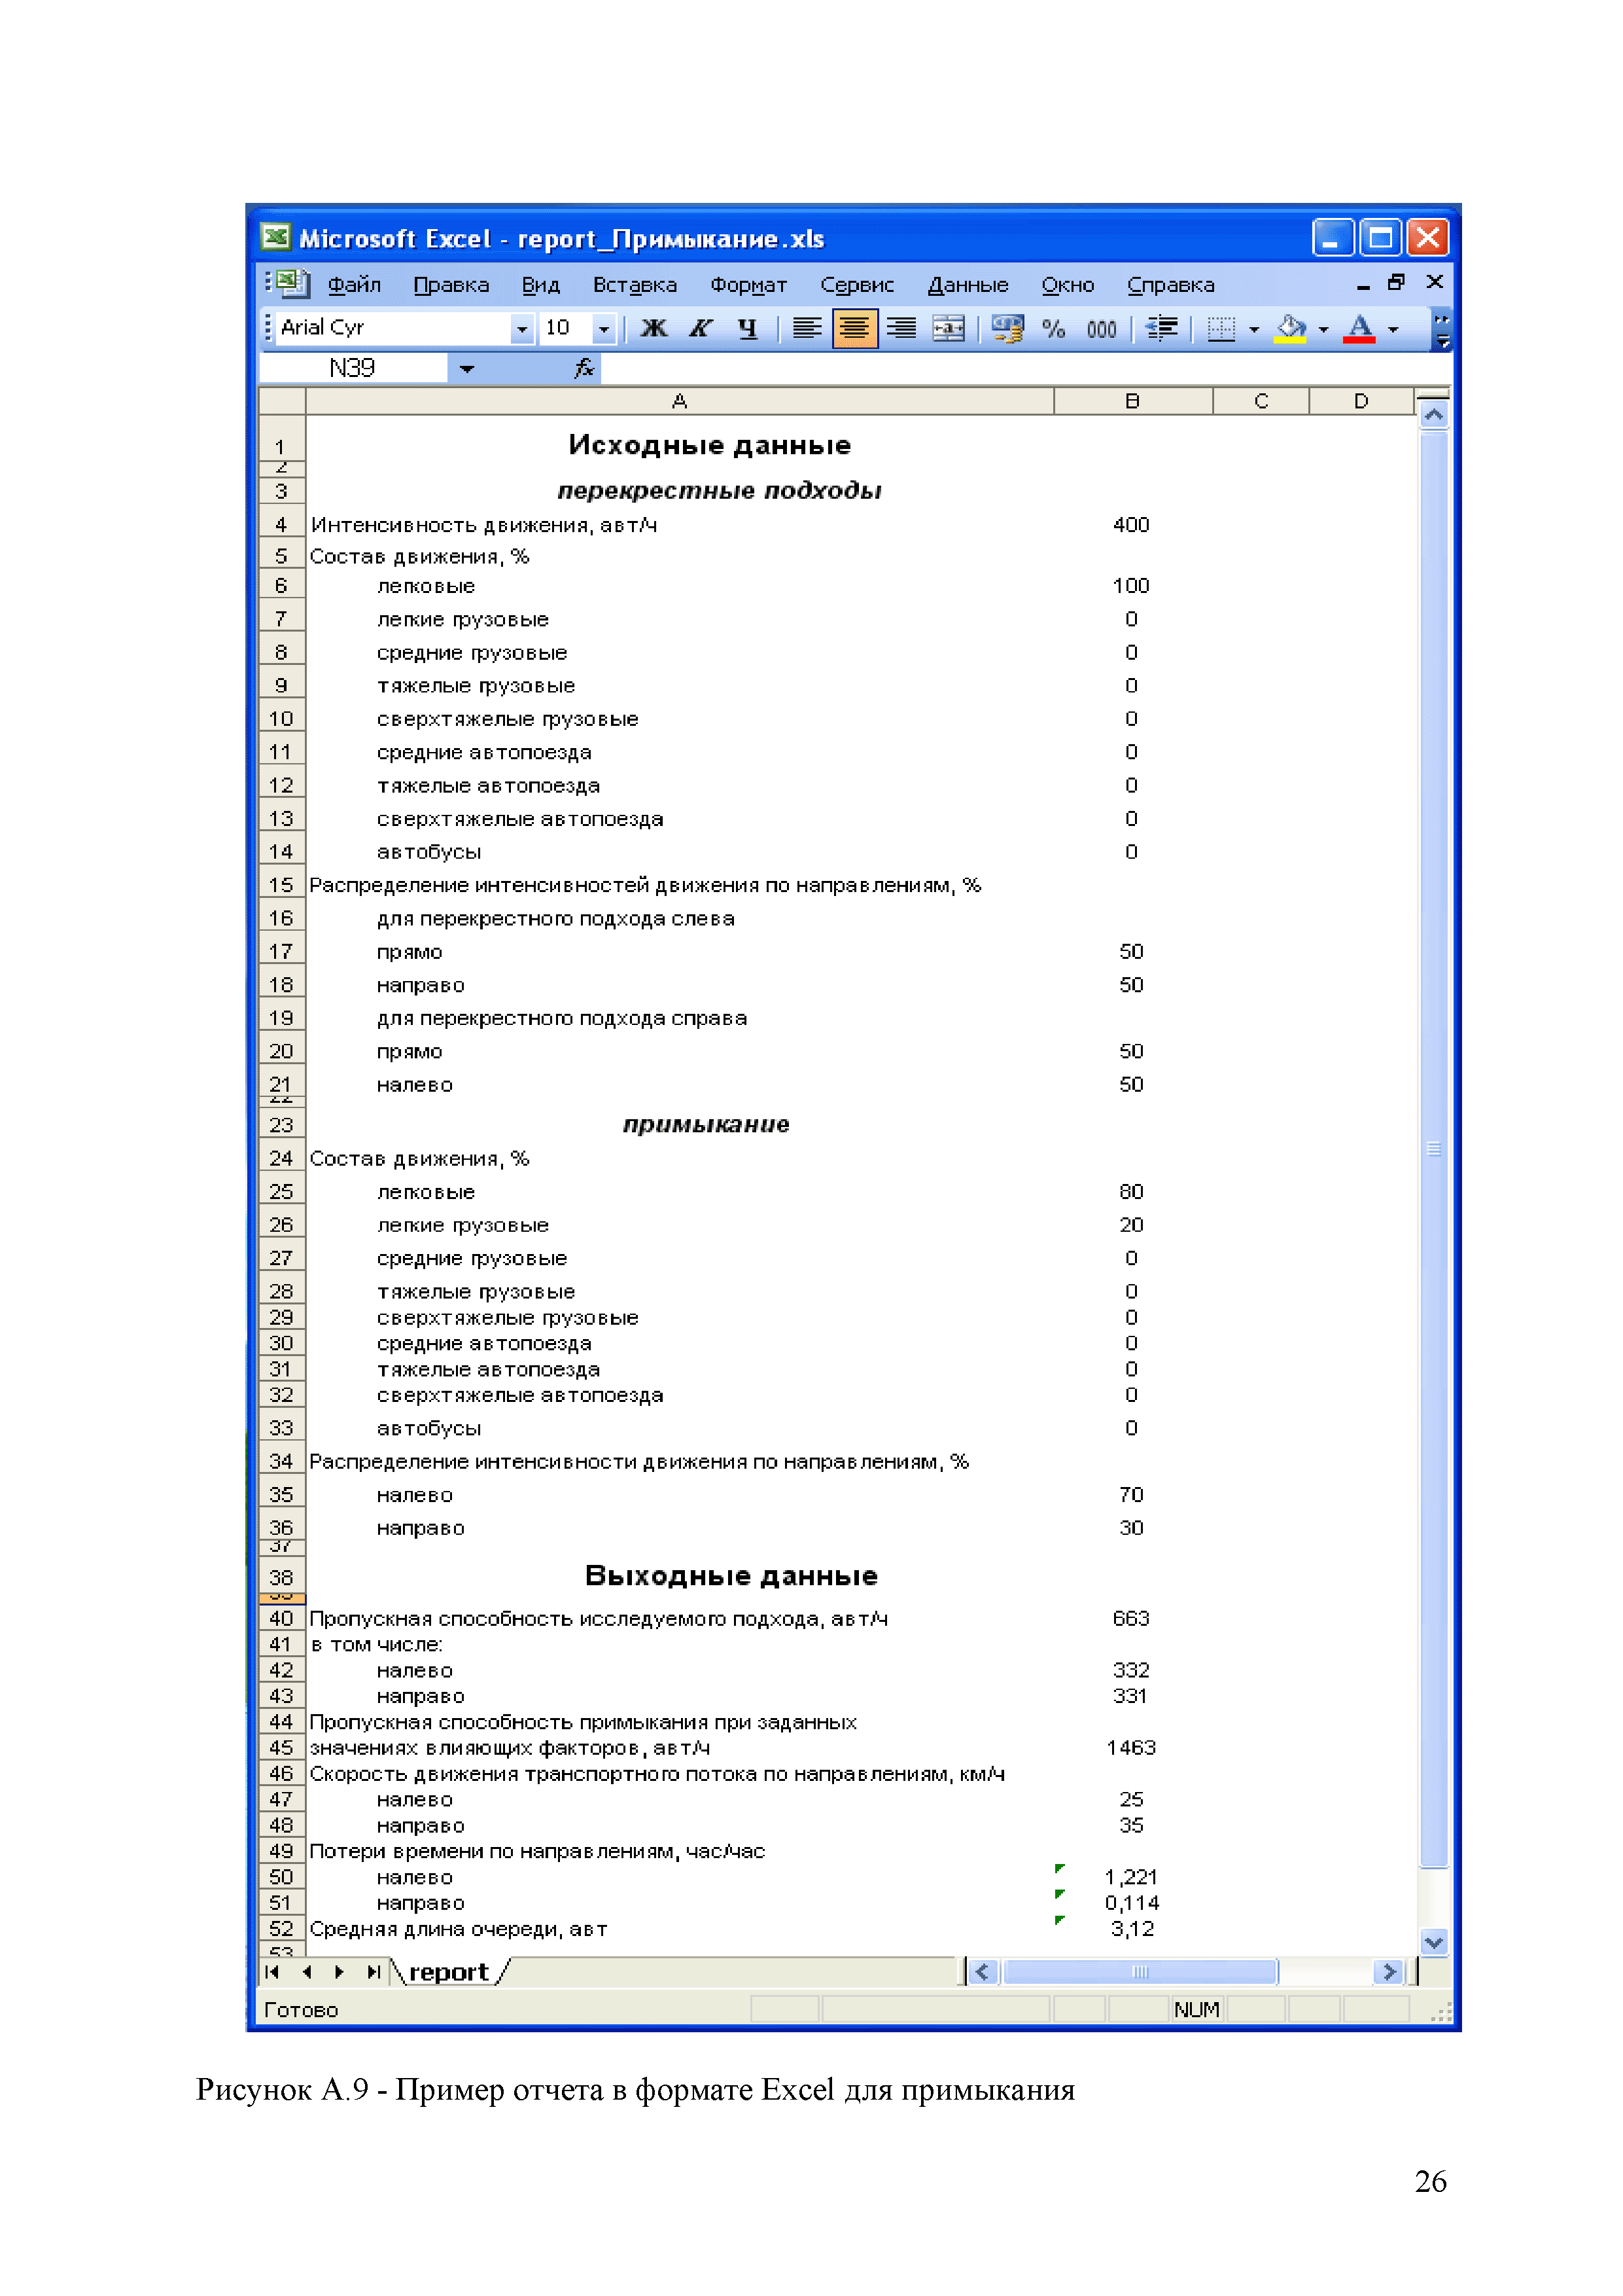Click the Excel icon in title bar
The width and height of the screenshot is (1623, 2296).
coord(276,238)
